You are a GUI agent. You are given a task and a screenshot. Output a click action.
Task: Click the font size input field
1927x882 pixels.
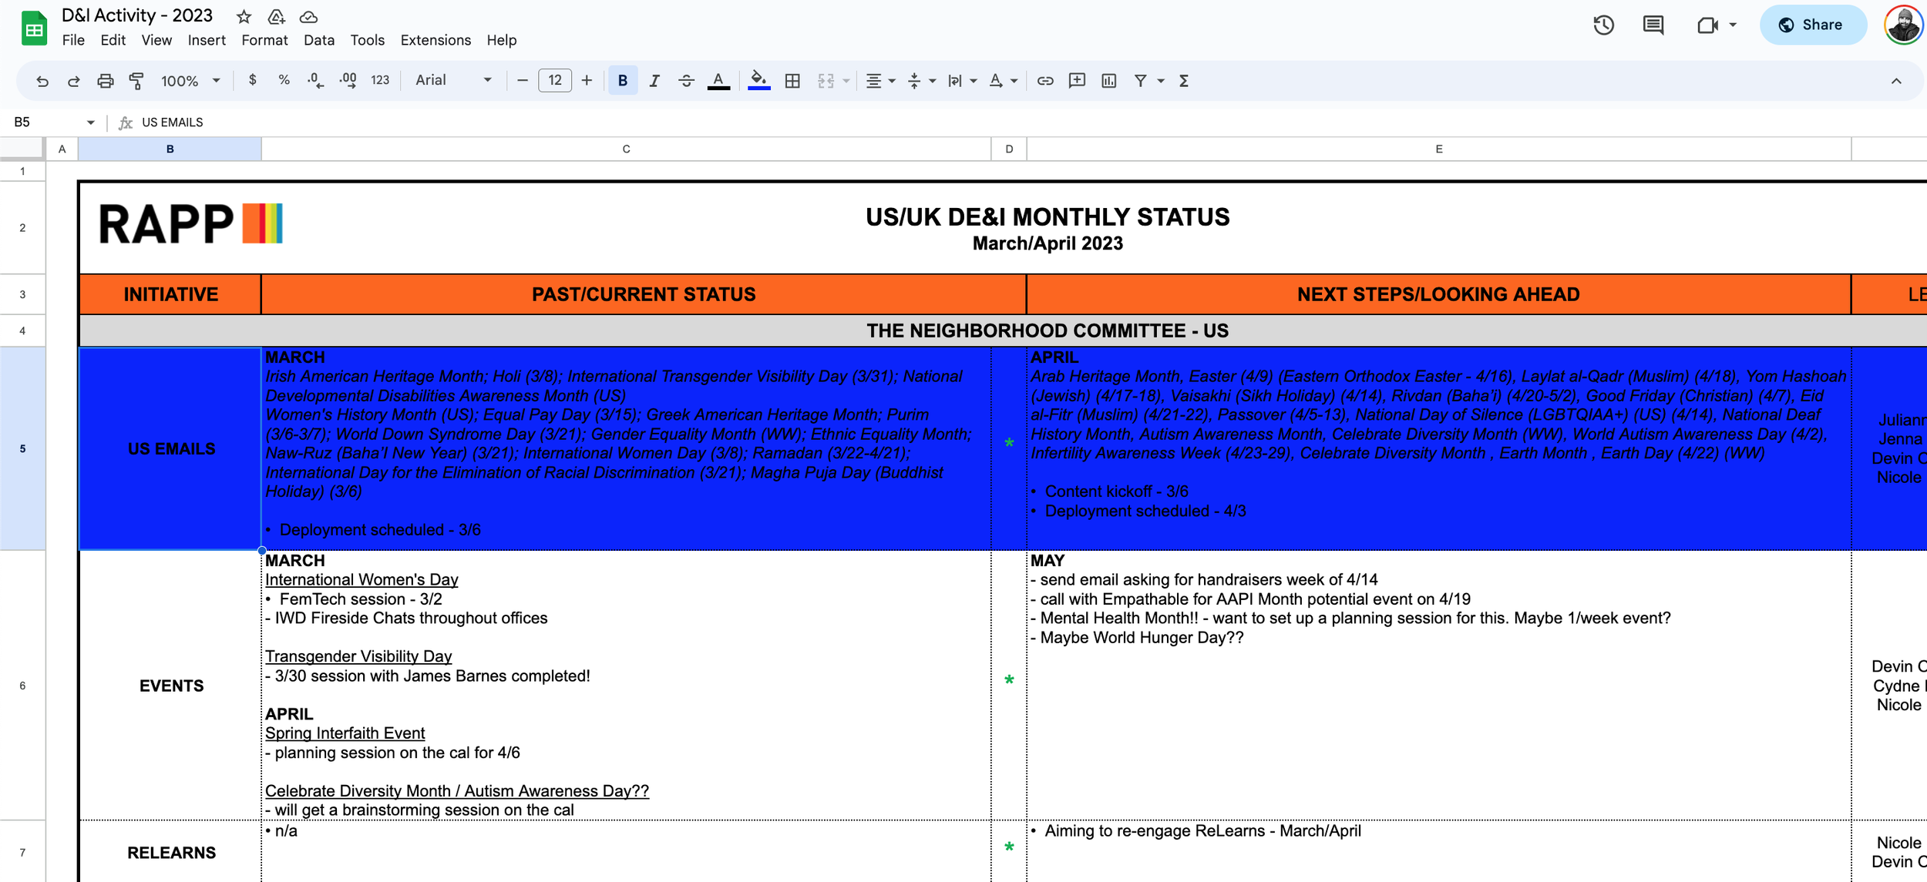click(555, 81)
